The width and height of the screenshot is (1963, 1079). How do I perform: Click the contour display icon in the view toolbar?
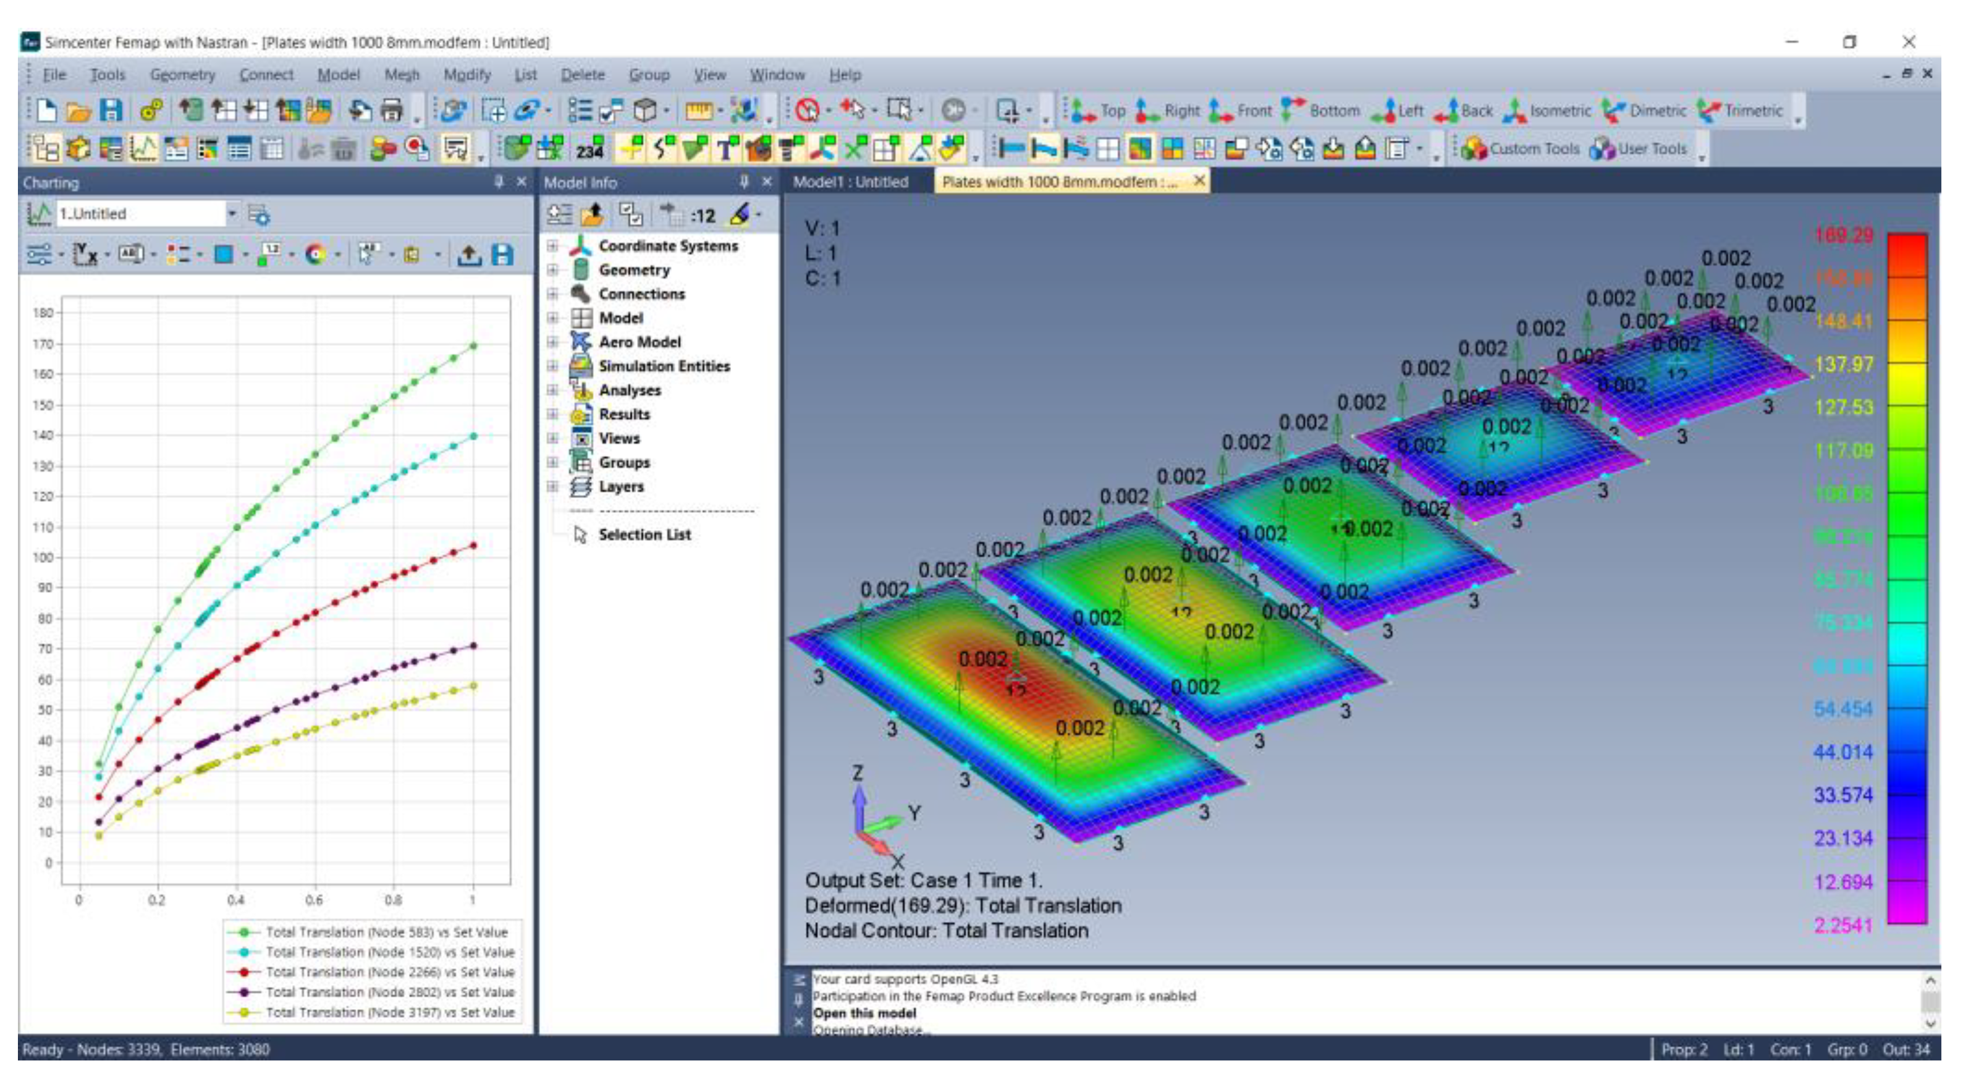coord(1139,148)
